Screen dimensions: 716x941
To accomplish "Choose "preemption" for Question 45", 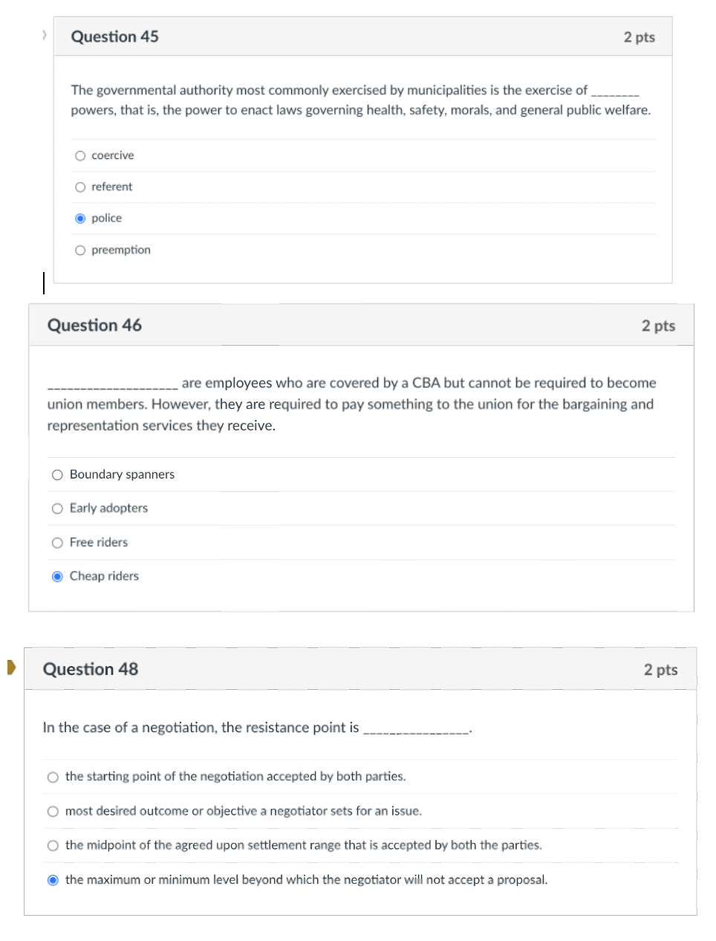I will click(x=80, y=250).
